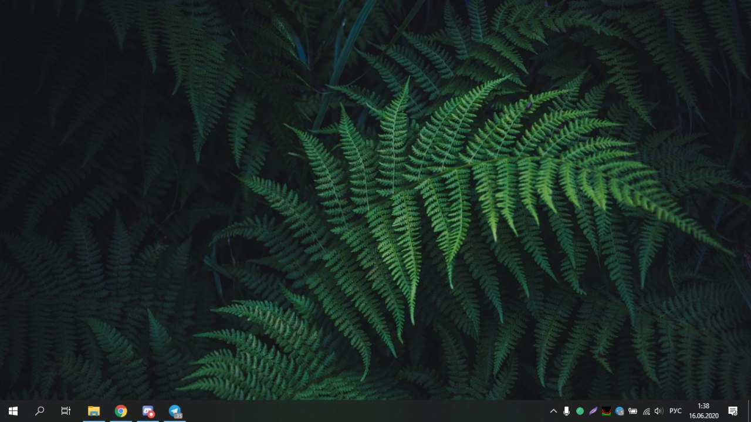The width and height of the screenshot is (751, 422).
Task: Open Wi-Fi network flyout
Action: pos(647,411)
